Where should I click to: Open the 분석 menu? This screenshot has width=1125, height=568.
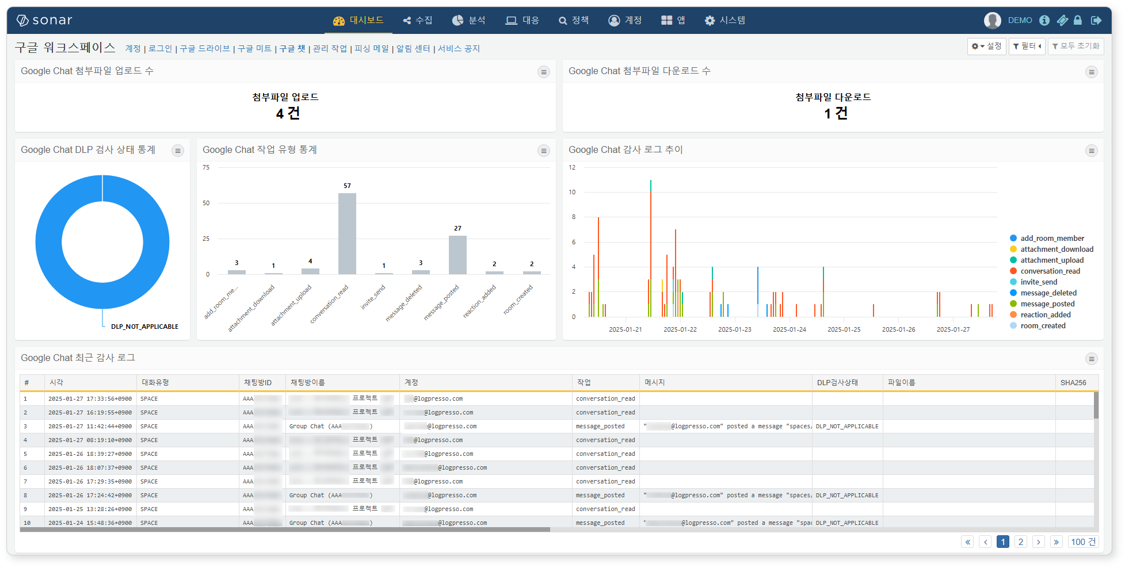(469, 20)
